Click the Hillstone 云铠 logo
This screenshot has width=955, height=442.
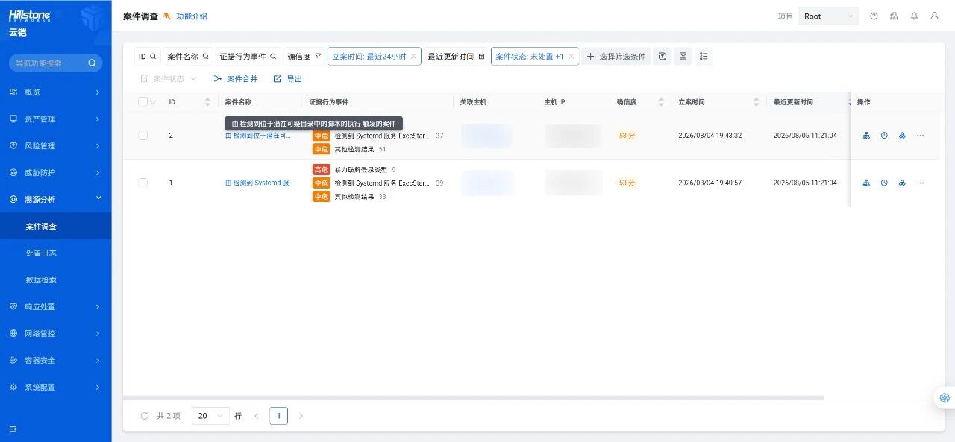31,22
